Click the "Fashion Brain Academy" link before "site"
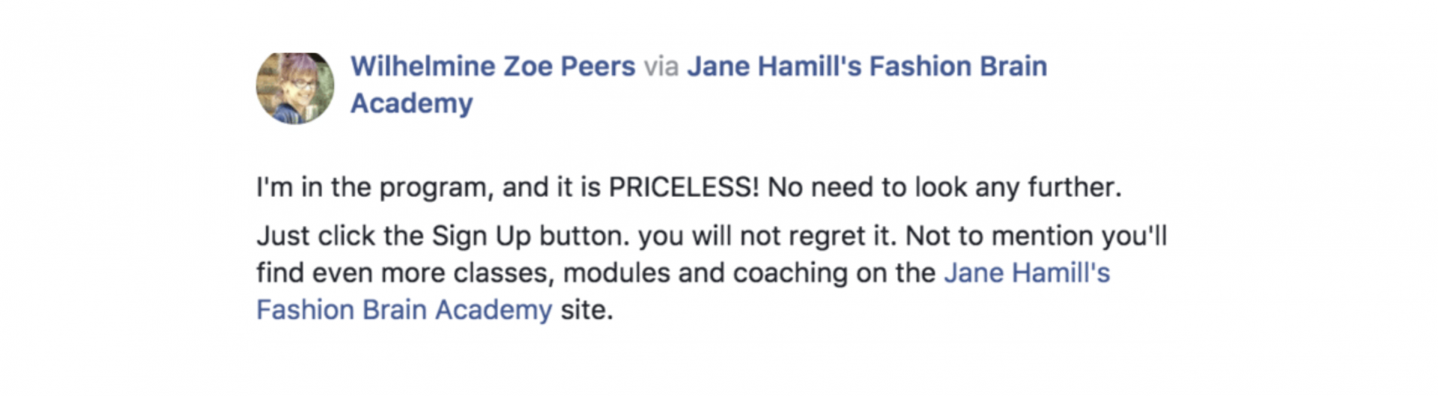 [x=404, y=310]
